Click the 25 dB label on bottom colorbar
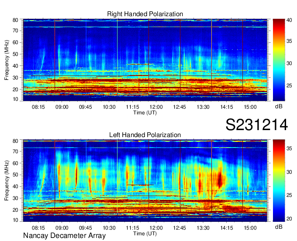Image resolution: width=297 pixels, height=241 pixels. [289, 195]
